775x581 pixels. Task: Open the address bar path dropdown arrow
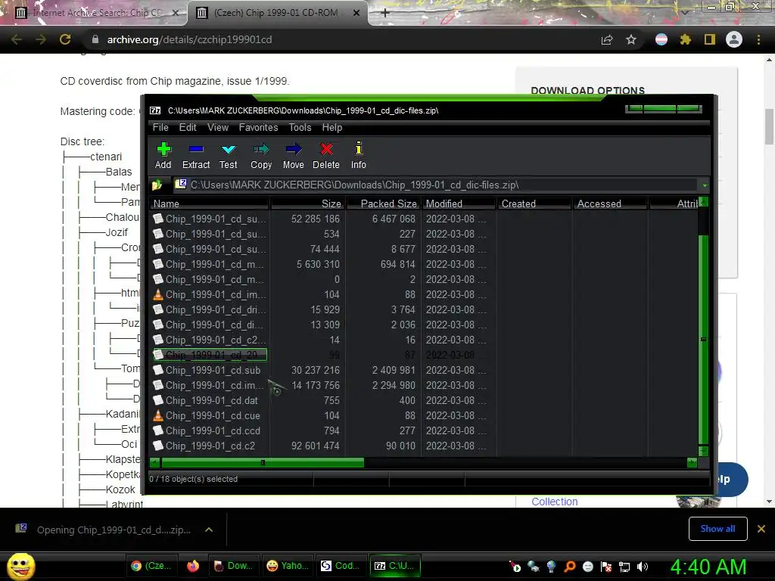(x=705, y=185)
